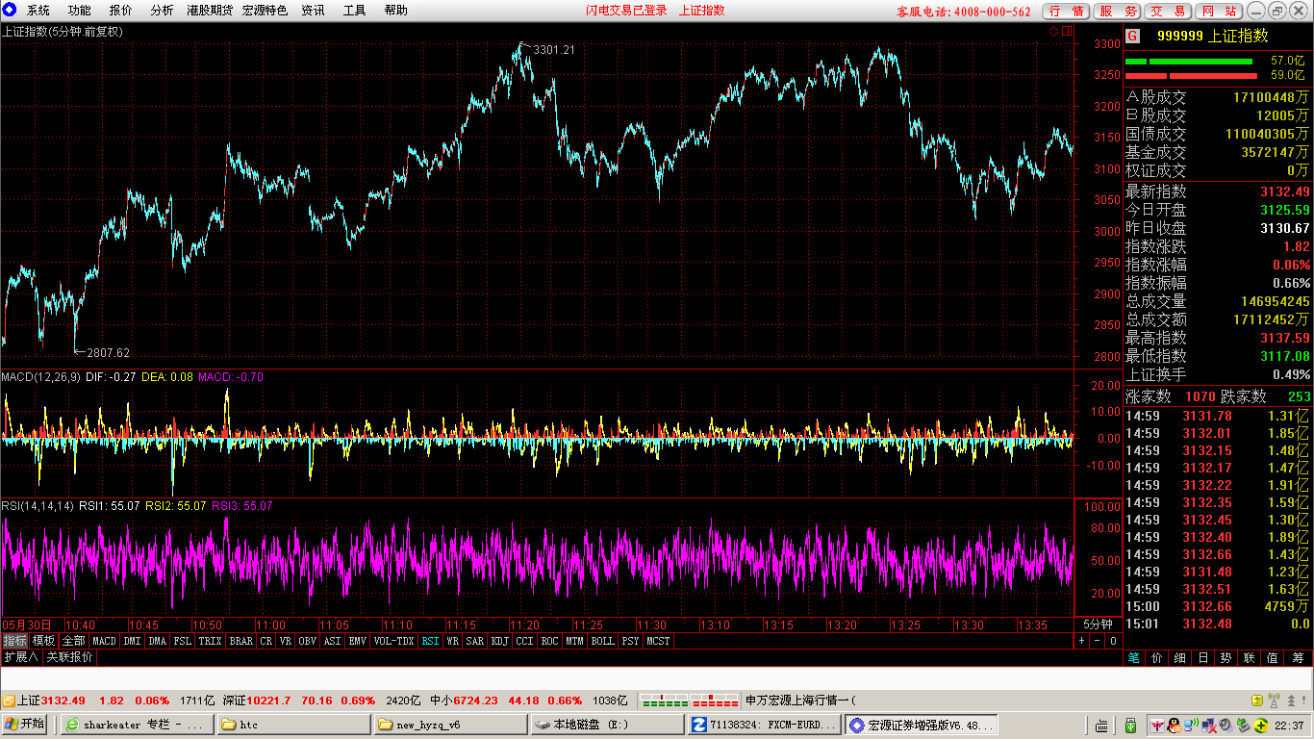Click the QQ penguin tray icon
Screen dimensions: 1314x739
pos(1175,725)
